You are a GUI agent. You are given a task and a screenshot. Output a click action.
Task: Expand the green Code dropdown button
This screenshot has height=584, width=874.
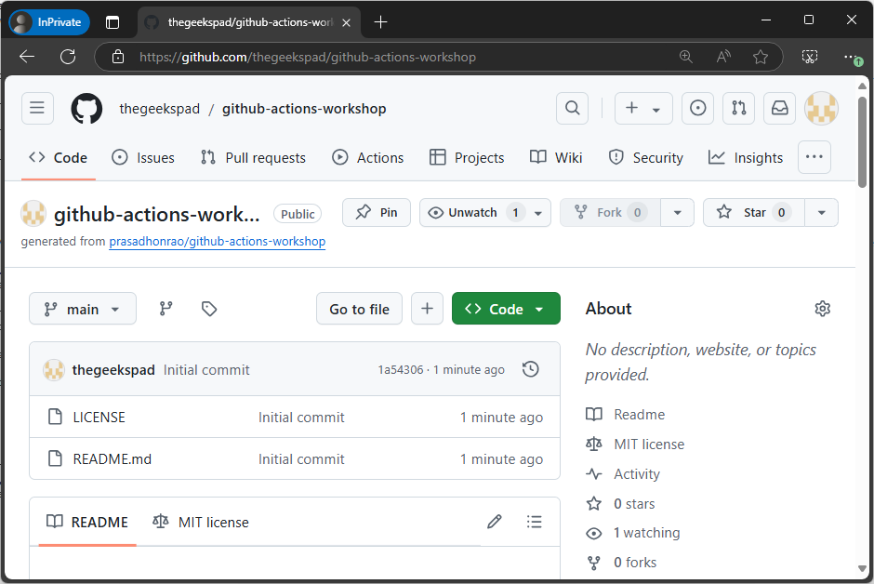[x=506, y=309]
